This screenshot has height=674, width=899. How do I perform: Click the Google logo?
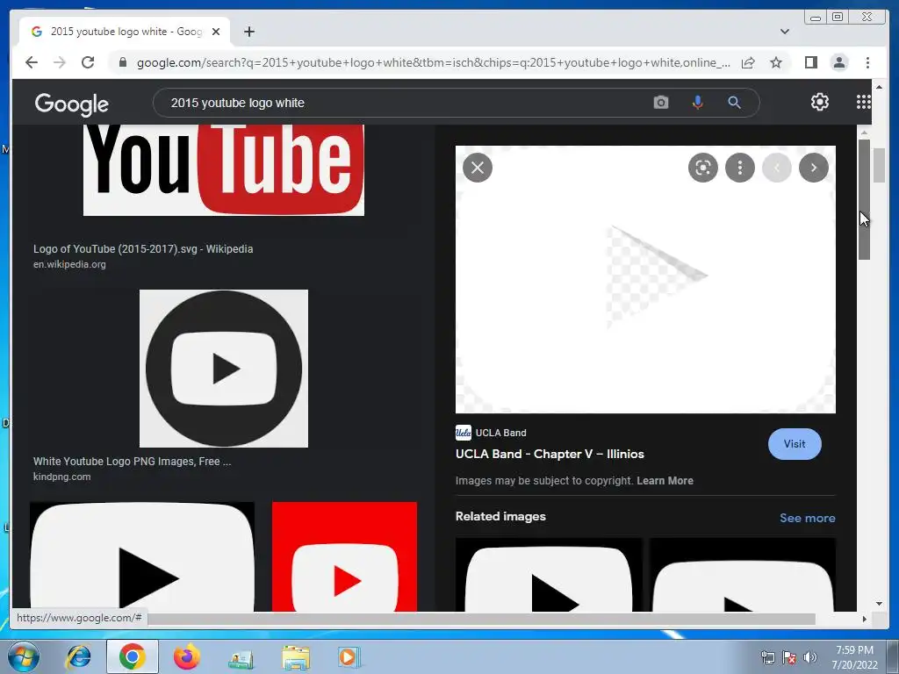[x=72, y=104]
